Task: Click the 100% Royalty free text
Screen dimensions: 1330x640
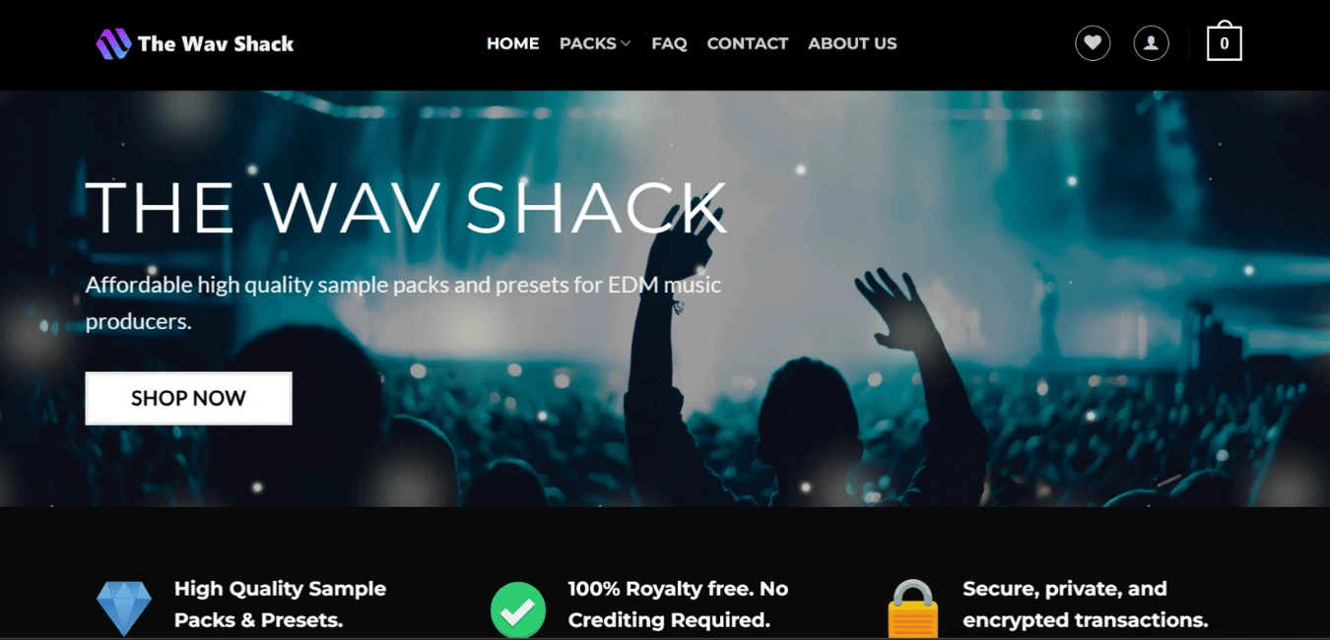Action: click(678, 605)
